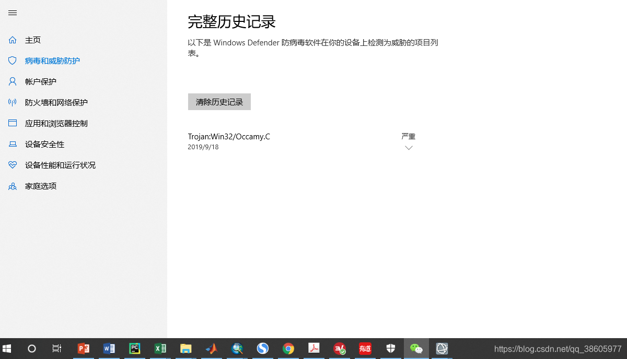This screenshot has height=359, width=627.
Task: Click the family icon for 家庭选项
Action: coord(12,186)
